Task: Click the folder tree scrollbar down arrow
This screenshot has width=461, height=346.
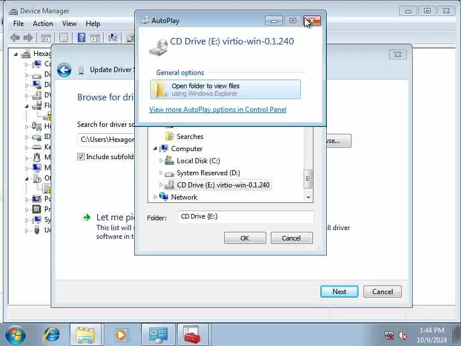Action: coord(308,197)
